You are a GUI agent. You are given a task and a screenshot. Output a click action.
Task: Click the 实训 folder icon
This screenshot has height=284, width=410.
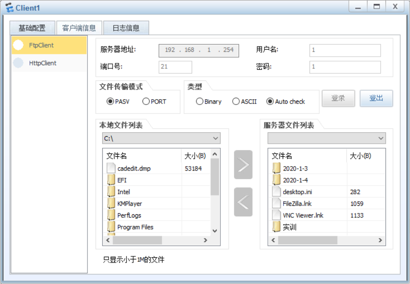click(x=276, y=227)
